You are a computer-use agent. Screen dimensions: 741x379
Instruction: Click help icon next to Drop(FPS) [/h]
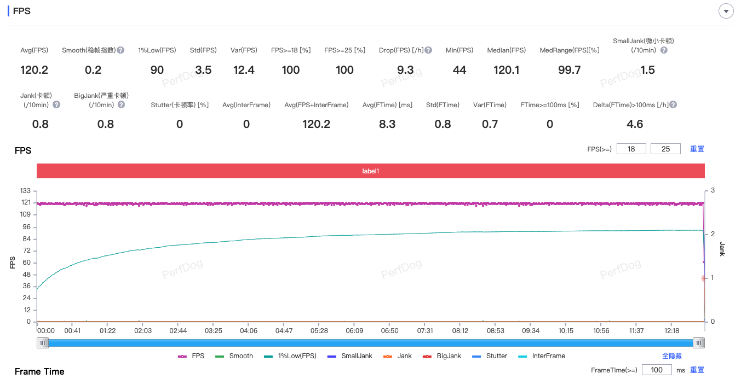(428, 50)
